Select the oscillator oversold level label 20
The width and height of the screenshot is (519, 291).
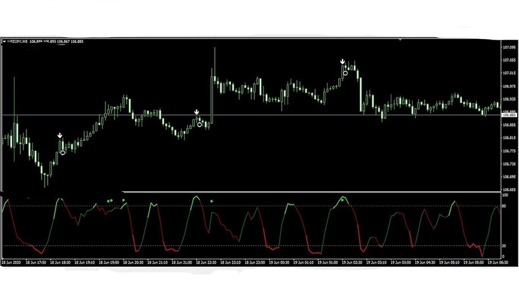[x=505, y=246]
